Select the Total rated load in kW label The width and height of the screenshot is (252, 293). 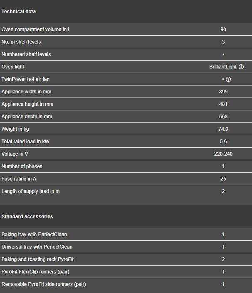coord(25,142)
